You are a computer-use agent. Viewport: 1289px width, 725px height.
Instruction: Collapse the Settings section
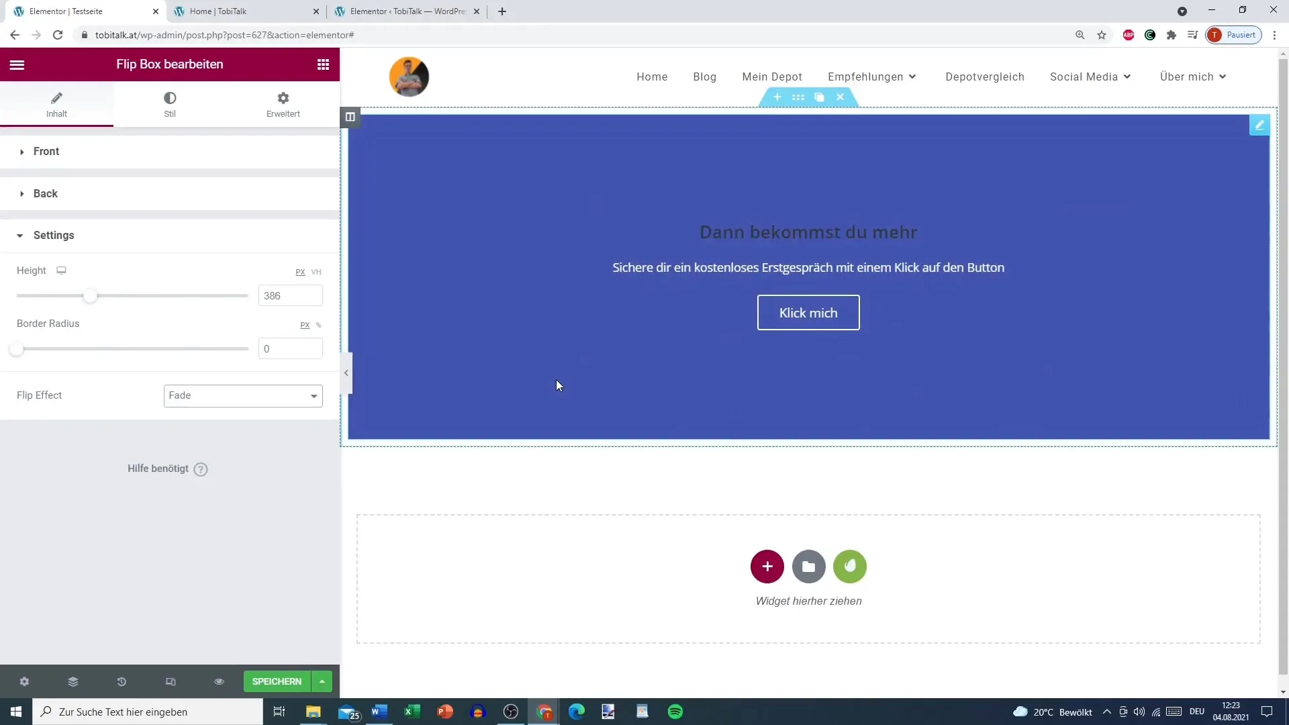pos(170,236)
